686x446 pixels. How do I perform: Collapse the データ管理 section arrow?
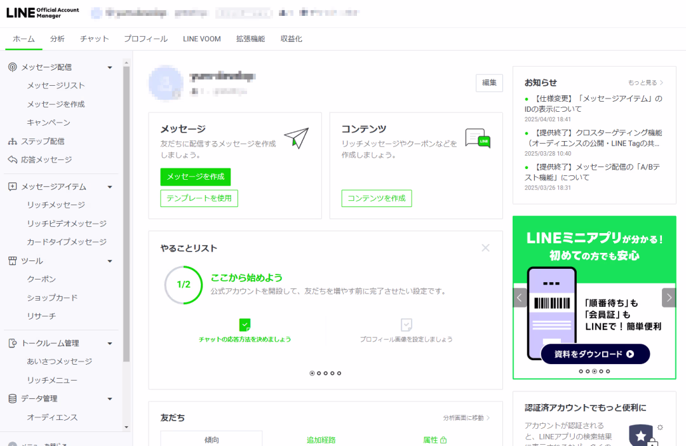point(110,399)
